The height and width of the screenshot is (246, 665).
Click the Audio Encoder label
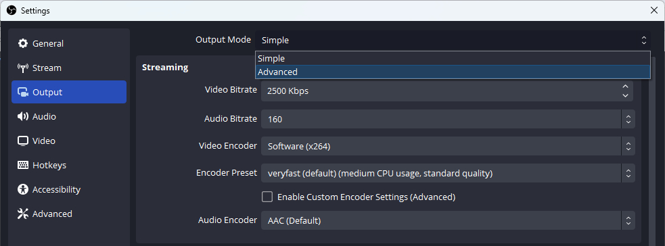coord(227,220)
